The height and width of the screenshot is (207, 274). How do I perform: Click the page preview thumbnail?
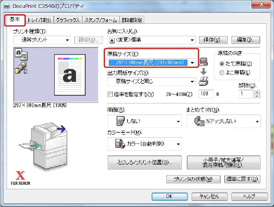70,75
